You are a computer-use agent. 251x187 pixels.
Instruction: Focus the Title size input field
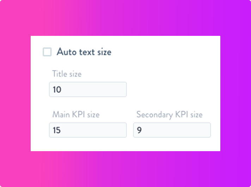point(88,90)
